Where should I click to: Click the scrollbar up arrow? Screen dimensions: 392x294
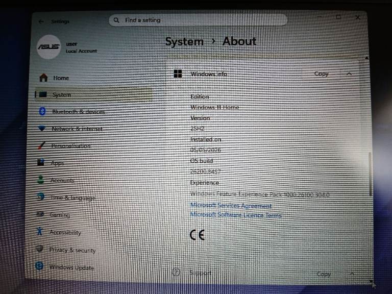366,58
